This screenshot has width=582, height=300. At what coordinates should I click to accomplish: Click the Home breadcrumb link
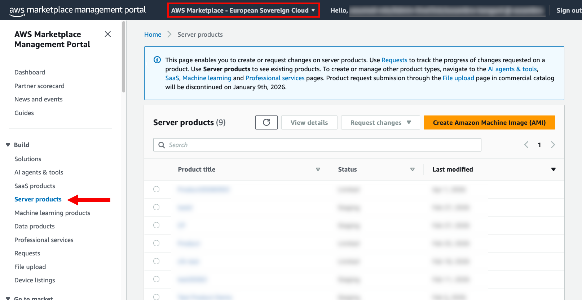coord(153,35)
